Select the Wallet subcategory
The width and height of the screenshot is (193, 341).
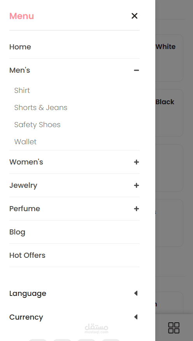coord(25,142)
